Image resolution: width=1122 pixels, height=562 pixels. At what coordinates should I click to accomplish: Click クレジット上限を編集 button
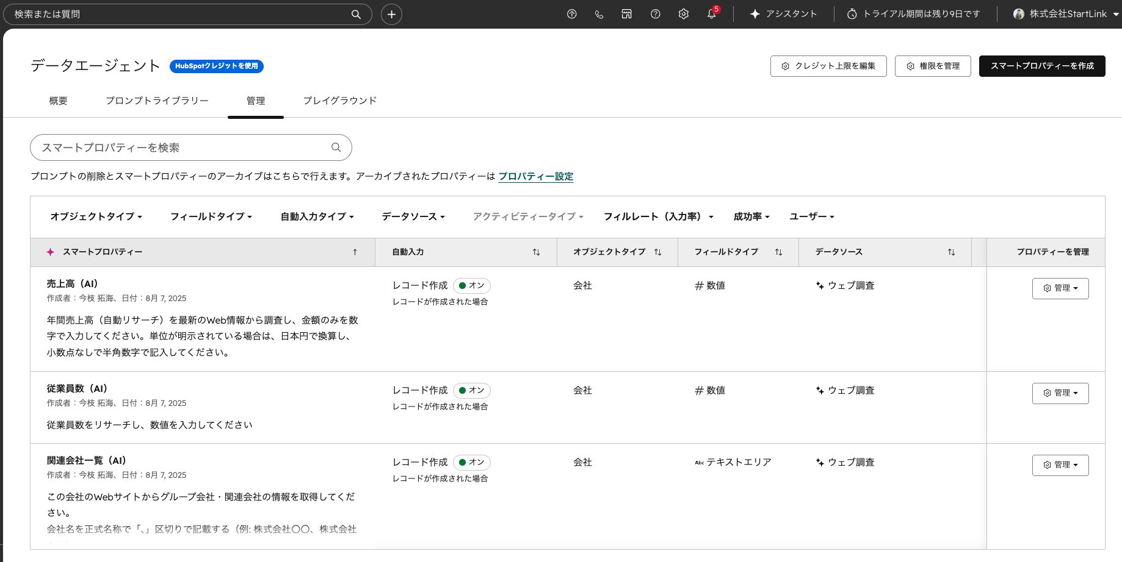pyautogui.click(x=828, y=66)
